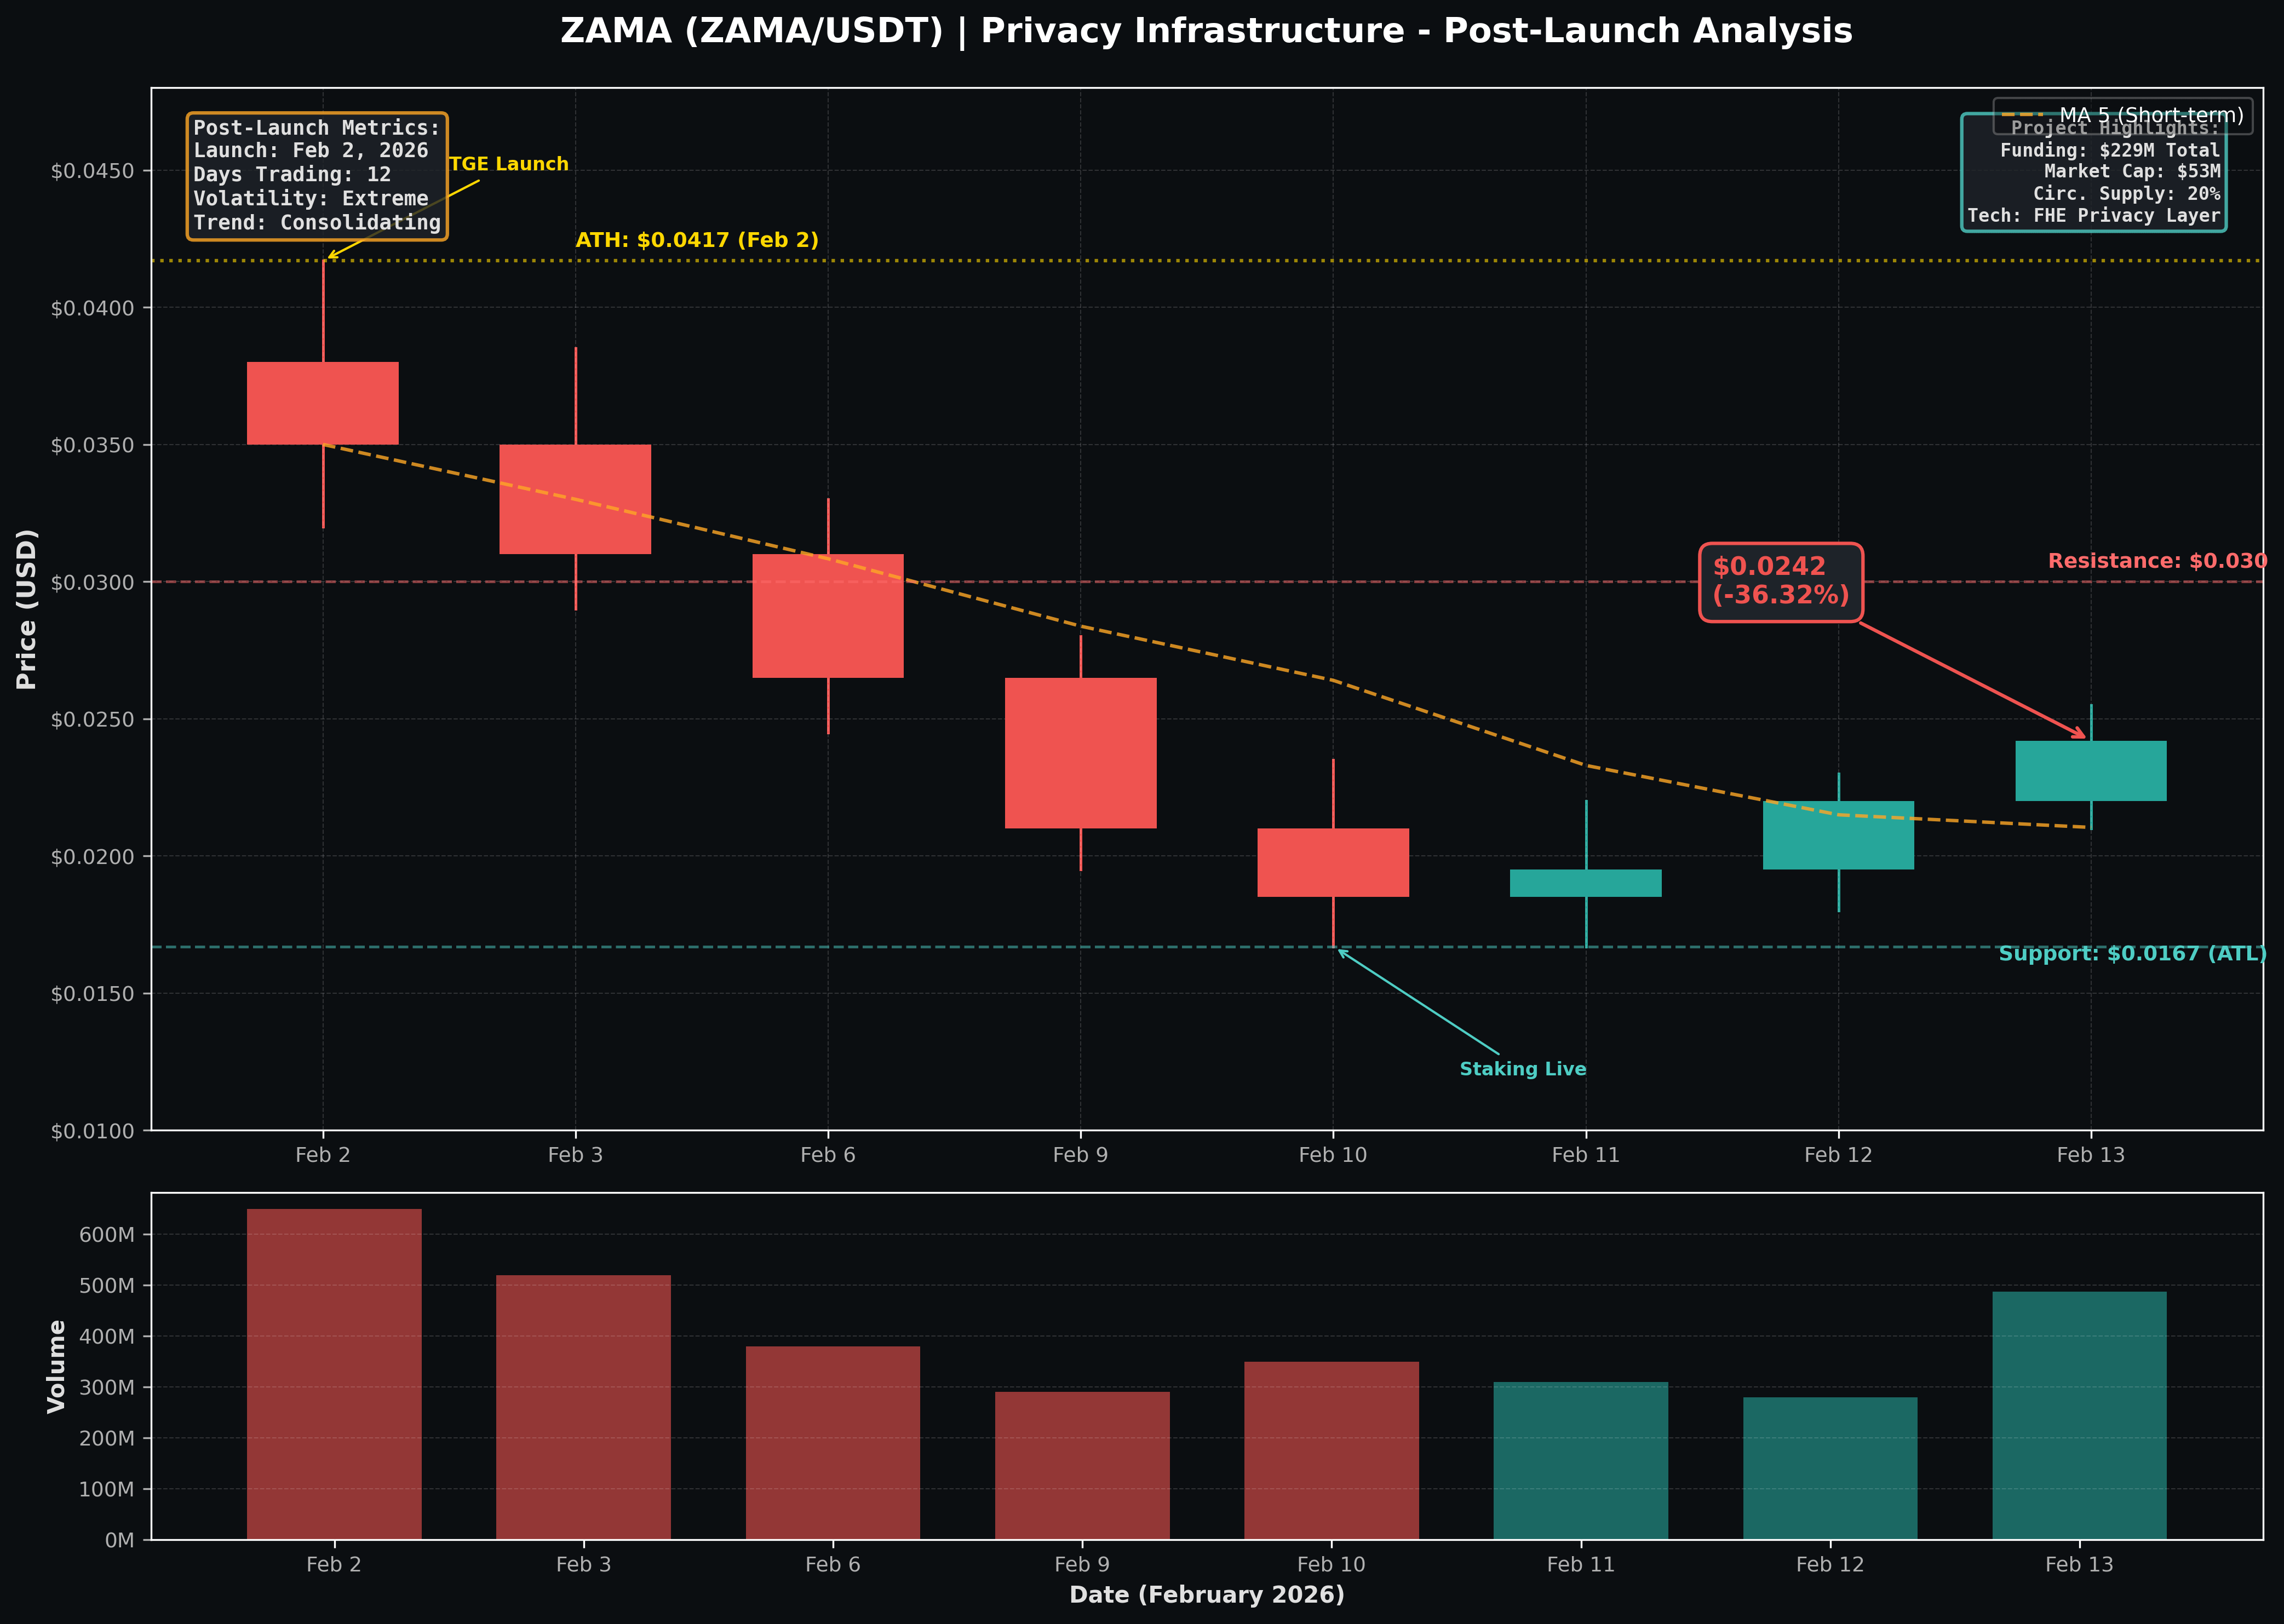This screenshot has height=1624, width=2284.
Task: Click the TGE Launch annotation label
Action: point(508,164)
